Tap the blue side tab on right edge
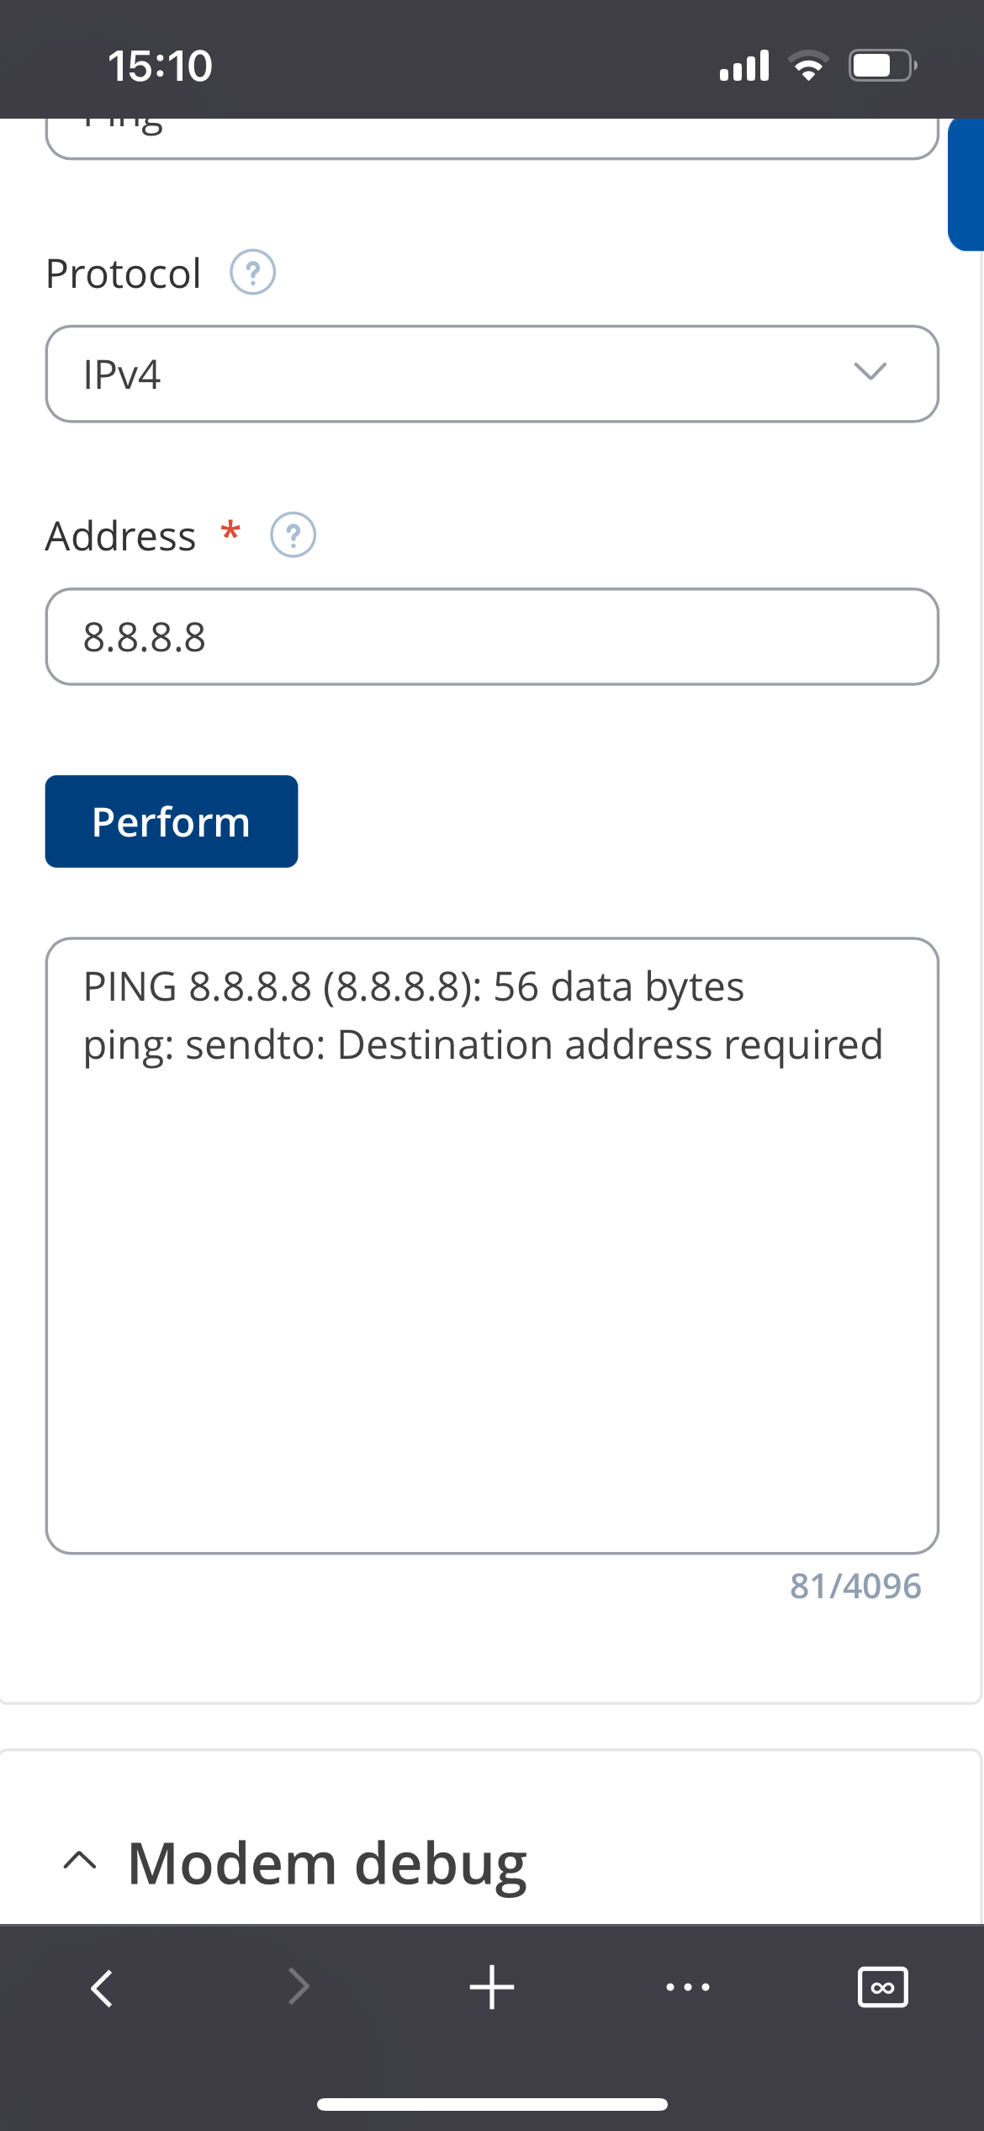 (x=966, y=185)
